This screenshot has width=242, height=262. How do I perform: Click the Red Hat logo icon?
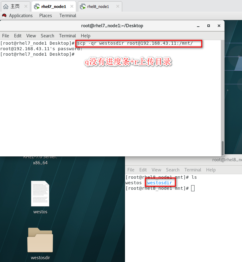[x=4, y=16]
